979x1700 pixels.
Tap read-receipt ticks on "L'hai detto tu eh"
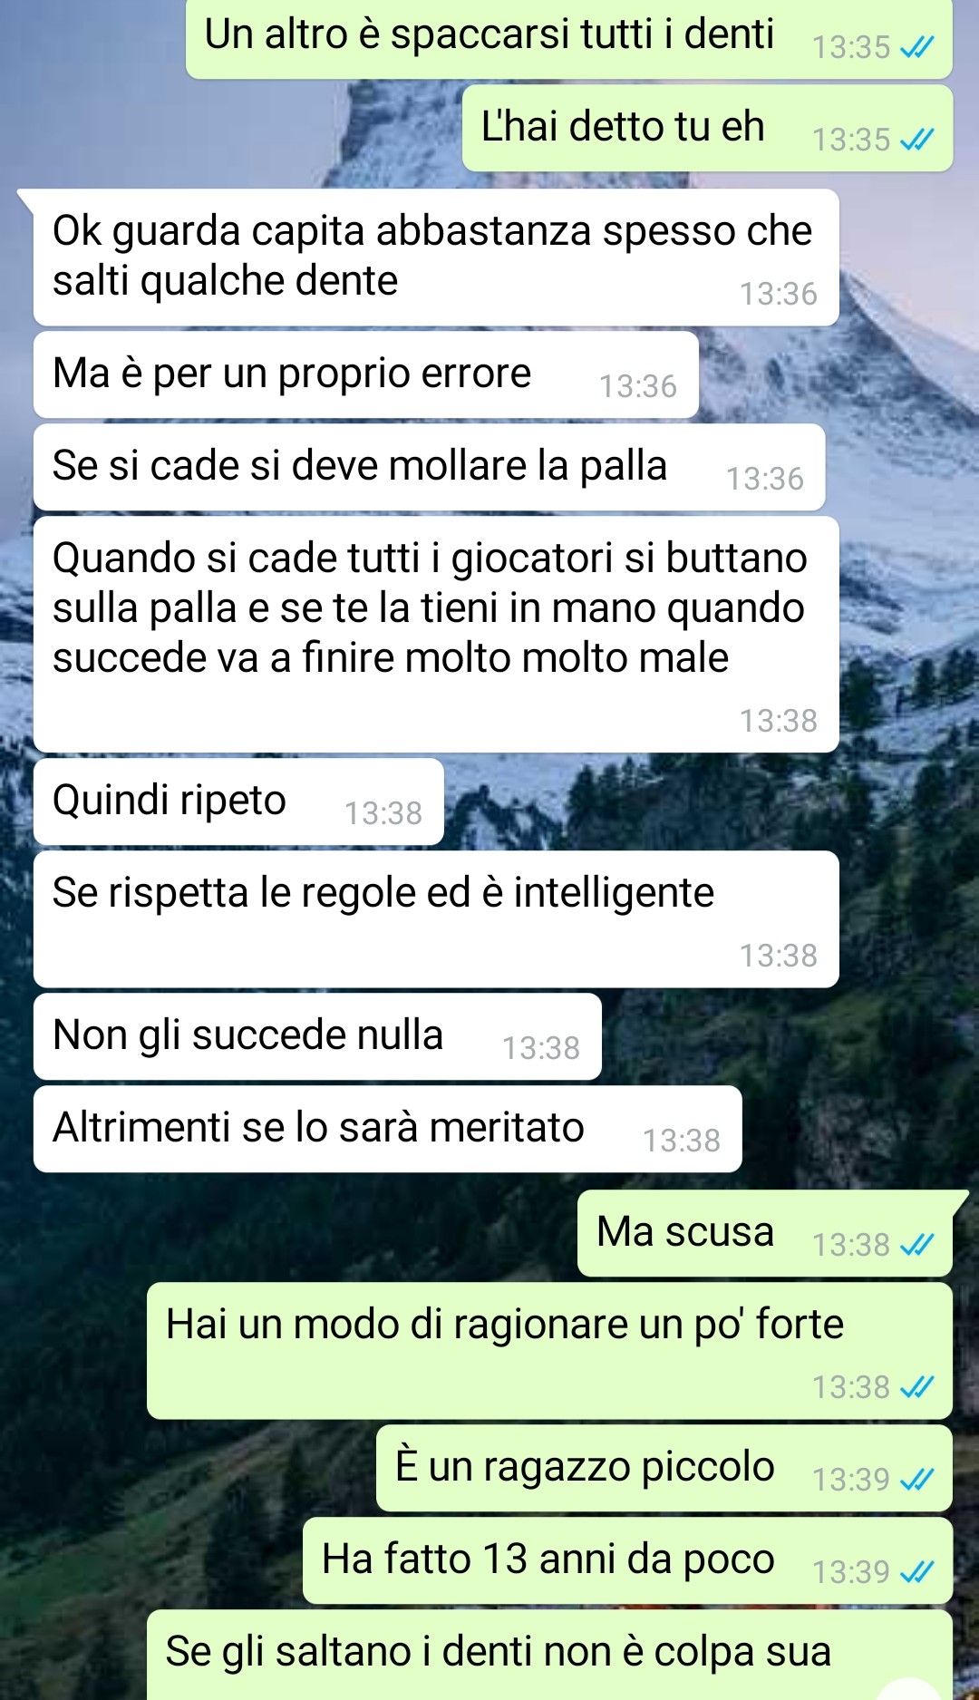[916, 140]
